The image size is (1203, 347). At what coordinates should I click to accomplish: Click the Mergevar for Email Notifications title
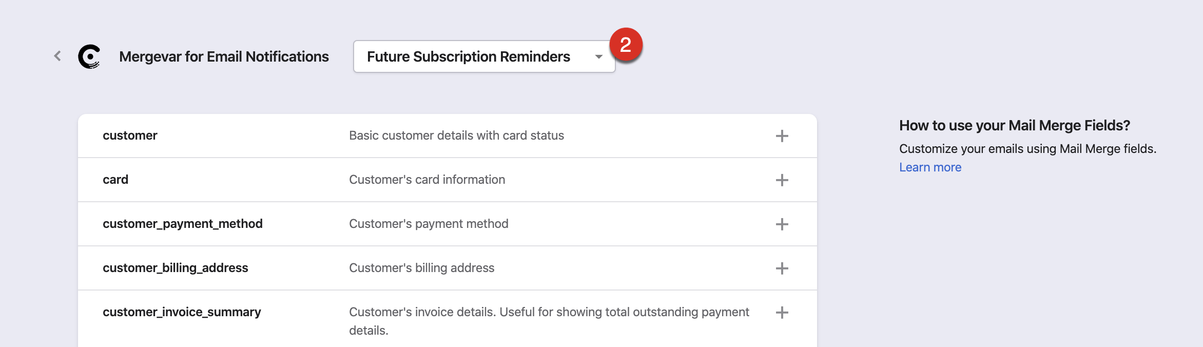click(x=224, y=56)
